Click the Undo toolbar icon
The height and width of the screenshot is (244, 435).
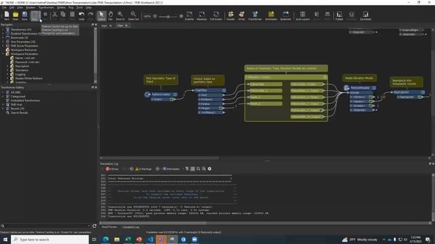click(82, 16)
